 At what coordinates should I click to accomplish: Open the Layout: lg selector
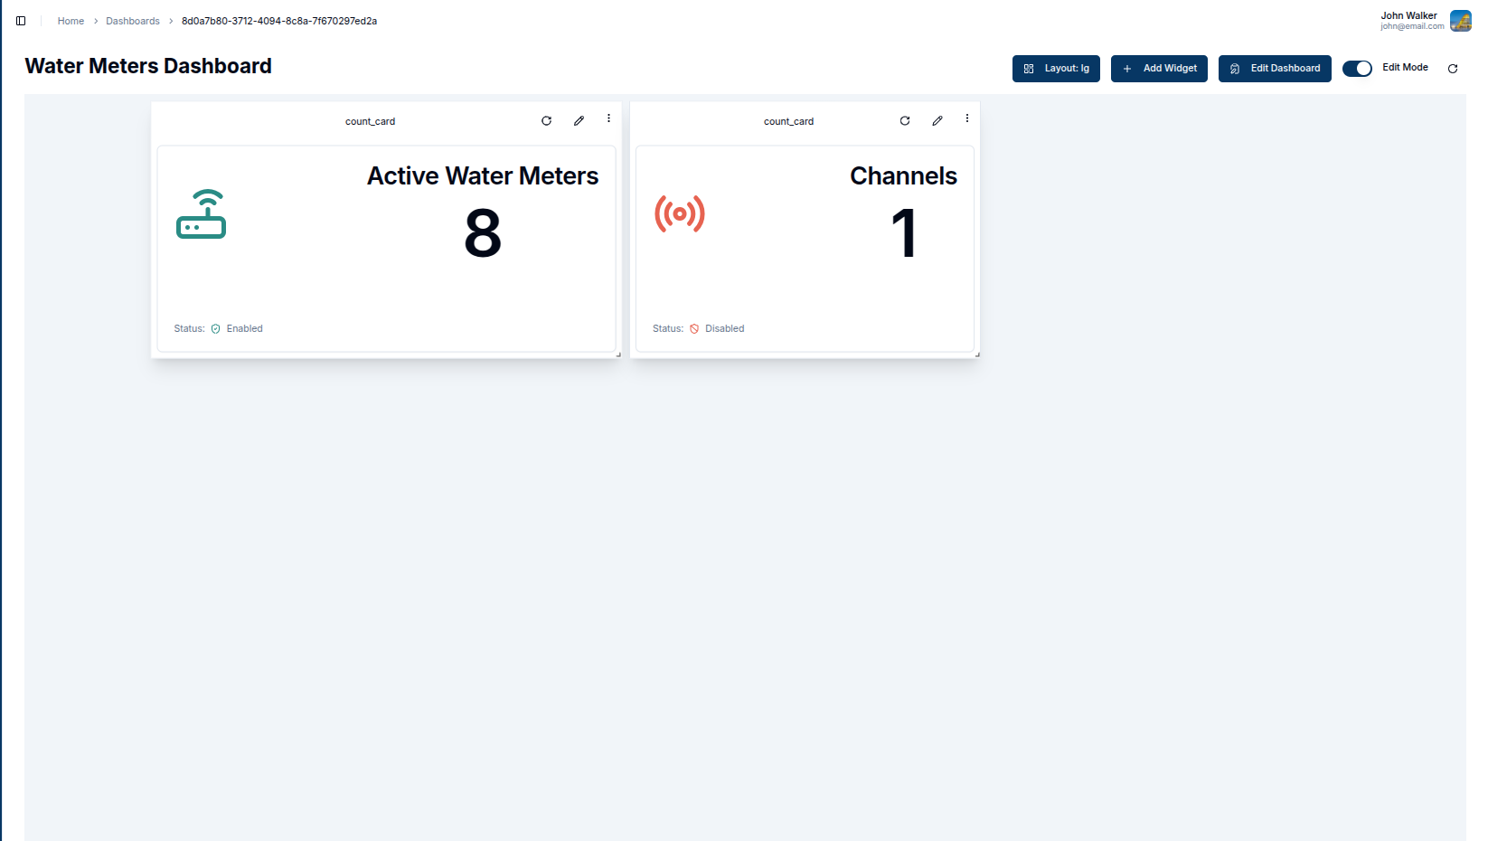click(1056, 69)
